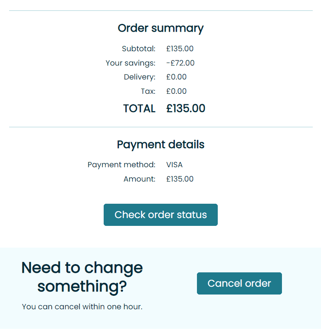Select the bold TOTAL £135.00 amount

(x=186, y=109)
